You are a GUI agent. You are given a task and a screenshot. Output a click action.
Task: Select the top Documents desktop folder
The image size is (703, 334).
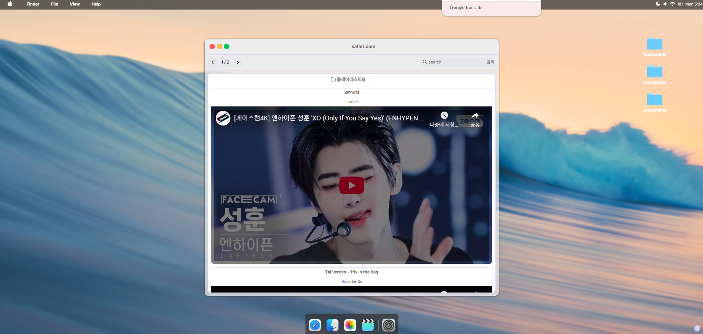(654, 47)
